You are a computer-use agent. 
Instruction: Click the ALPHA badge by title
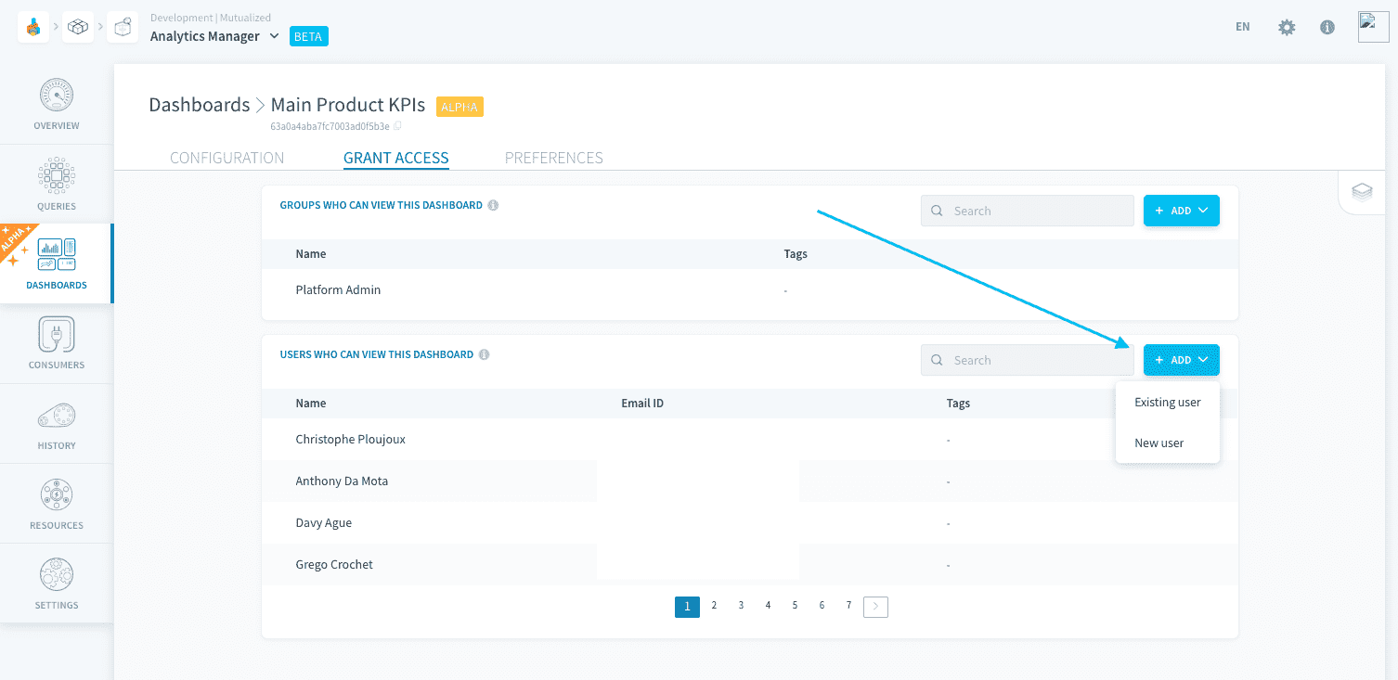[460, 107]
